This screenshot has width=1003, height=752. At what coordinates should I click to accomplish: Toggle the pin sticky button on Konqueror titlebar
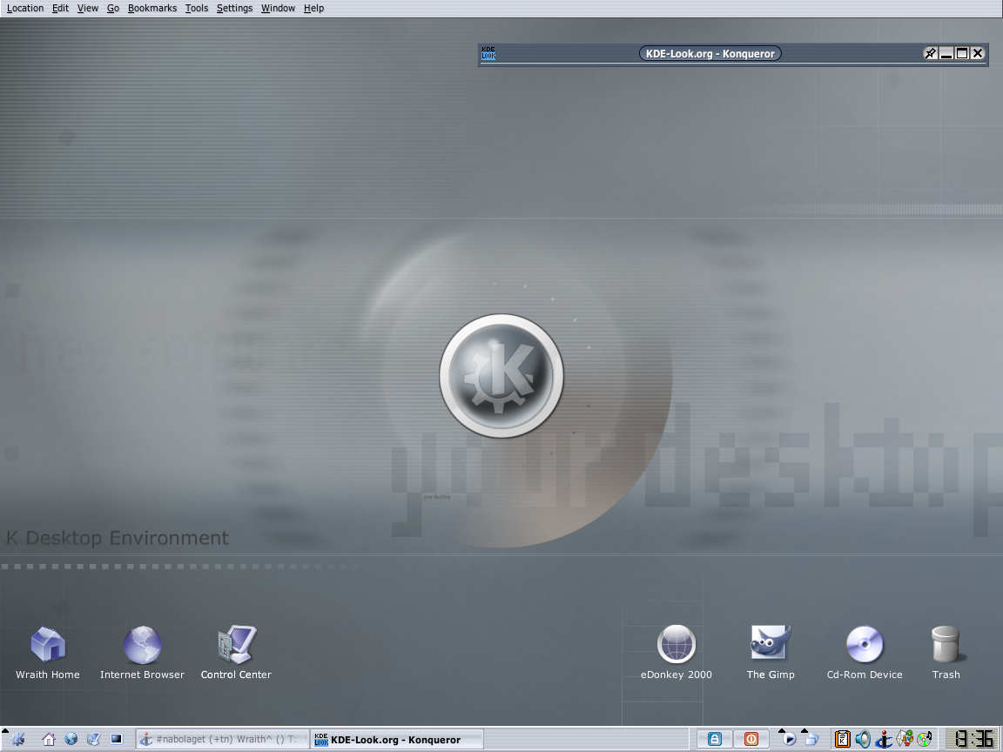(x=931, y=54)
